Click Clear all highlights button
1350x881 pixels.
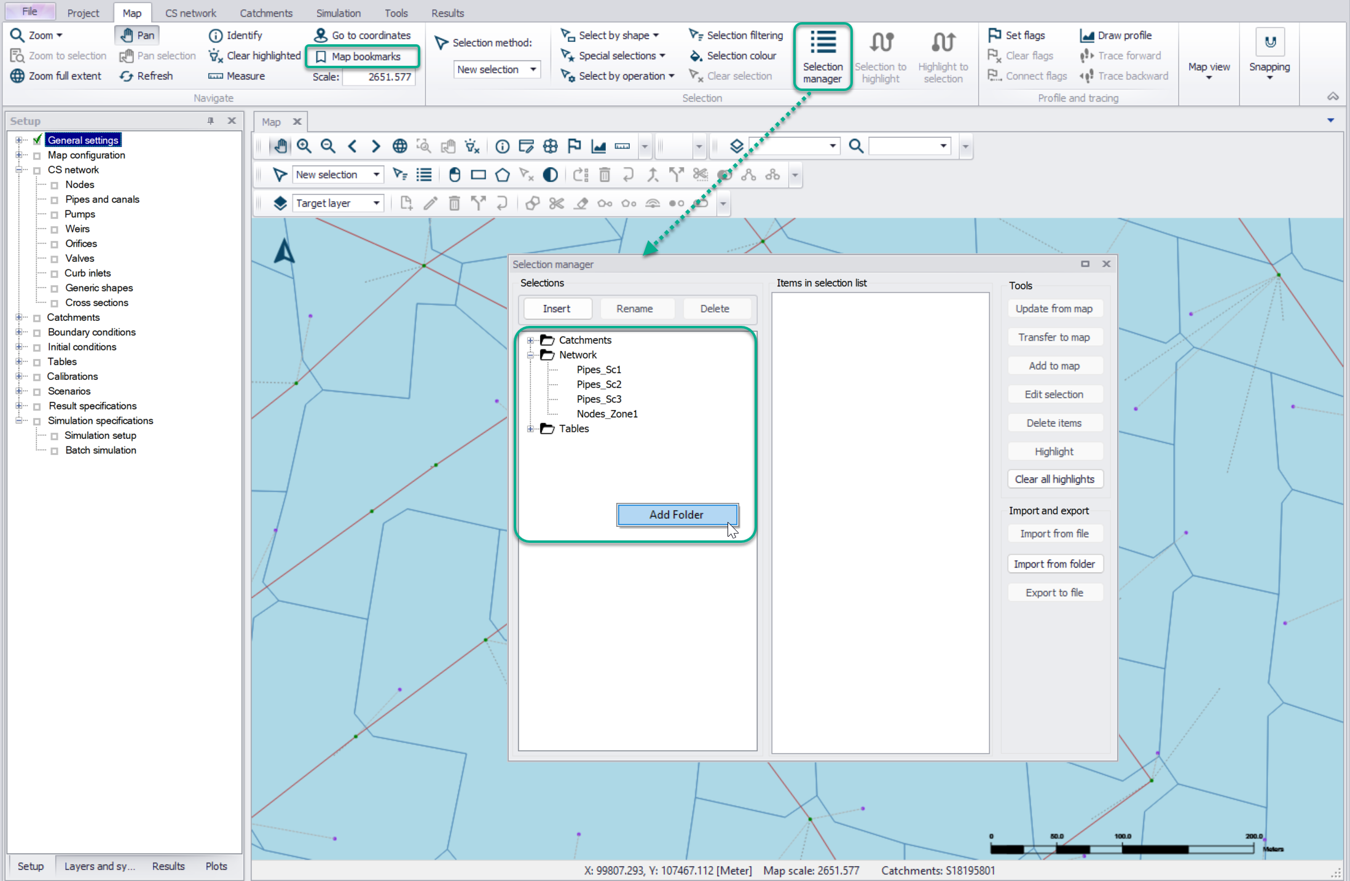1054,479
